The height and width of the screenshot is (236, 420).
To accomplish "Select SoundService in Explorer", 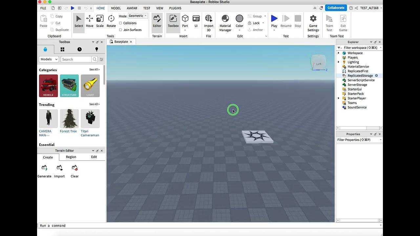I will coord(357,108).
